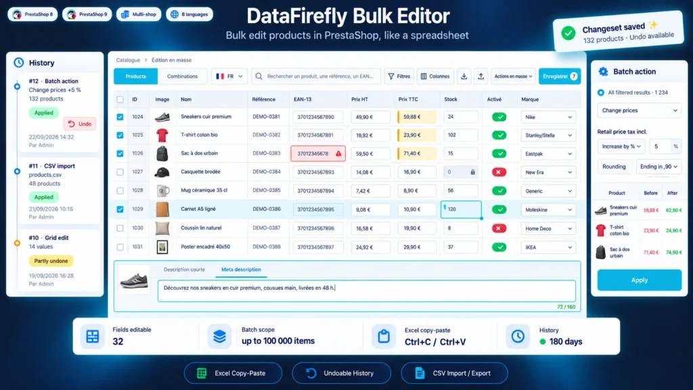This screenshot has height=390, width=693.
Task: Click the sneaker preview in the description editor
Action: tap(135, 280)
